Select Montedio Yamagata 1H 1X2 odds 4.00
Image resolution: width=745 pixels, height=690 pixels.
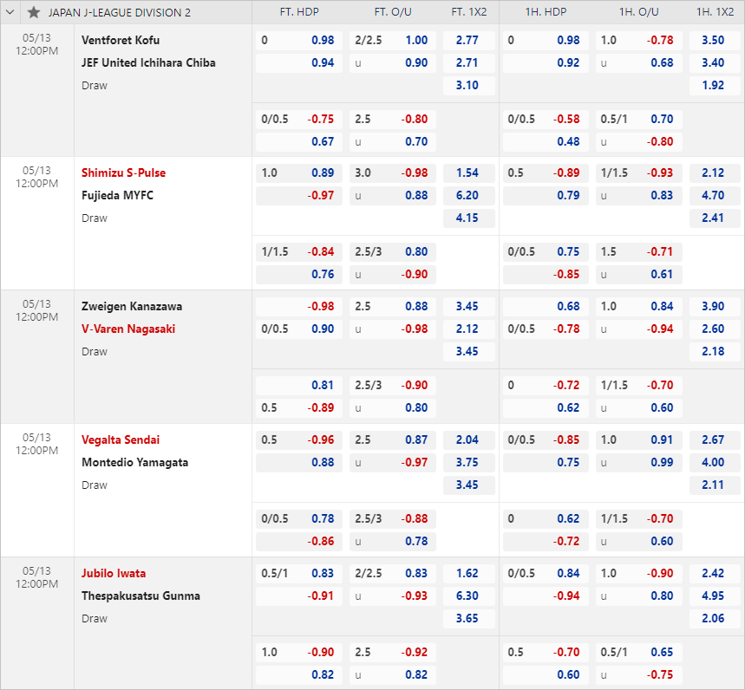point(715,462)
